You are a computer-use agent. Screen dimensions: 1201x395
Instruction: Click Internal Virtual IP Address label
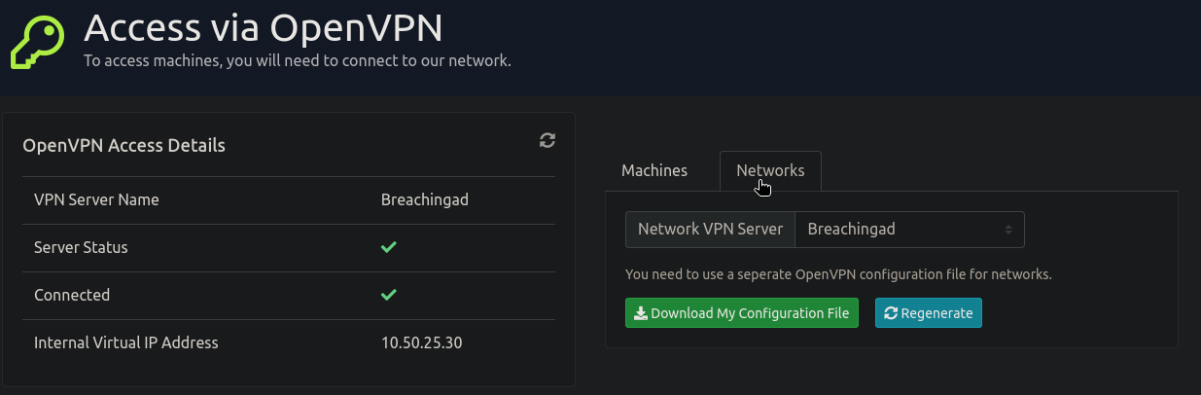[x=126, y=342]
